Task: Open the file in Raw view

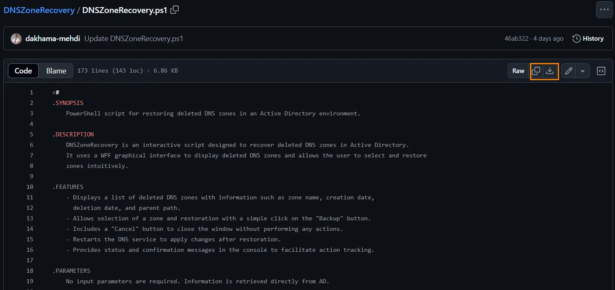Action: 518,71
